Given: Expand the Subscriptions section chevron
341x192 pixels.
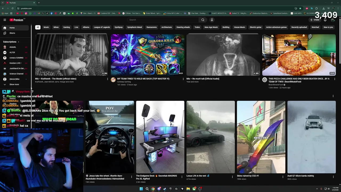Looking at the screenshot, I should pos(18,42).
